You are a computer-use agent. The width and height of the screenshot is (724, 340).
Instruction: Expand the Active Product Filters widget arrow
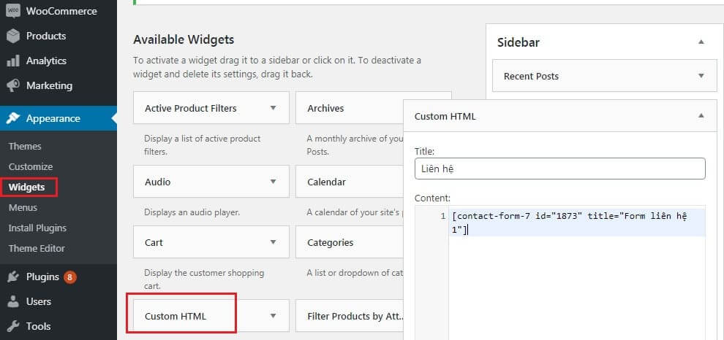(274, 108)
